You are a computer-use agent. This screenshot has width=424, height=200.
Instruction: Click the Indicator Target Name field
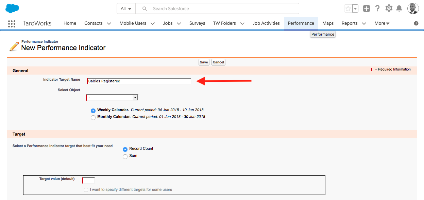[x=139, y=81]
